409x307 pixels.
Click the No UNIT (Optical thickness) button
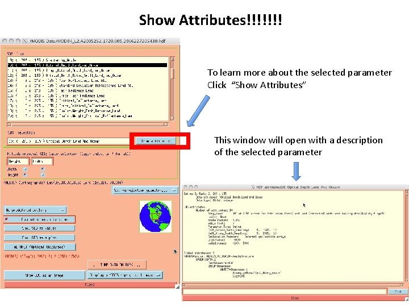click(40, 247)
